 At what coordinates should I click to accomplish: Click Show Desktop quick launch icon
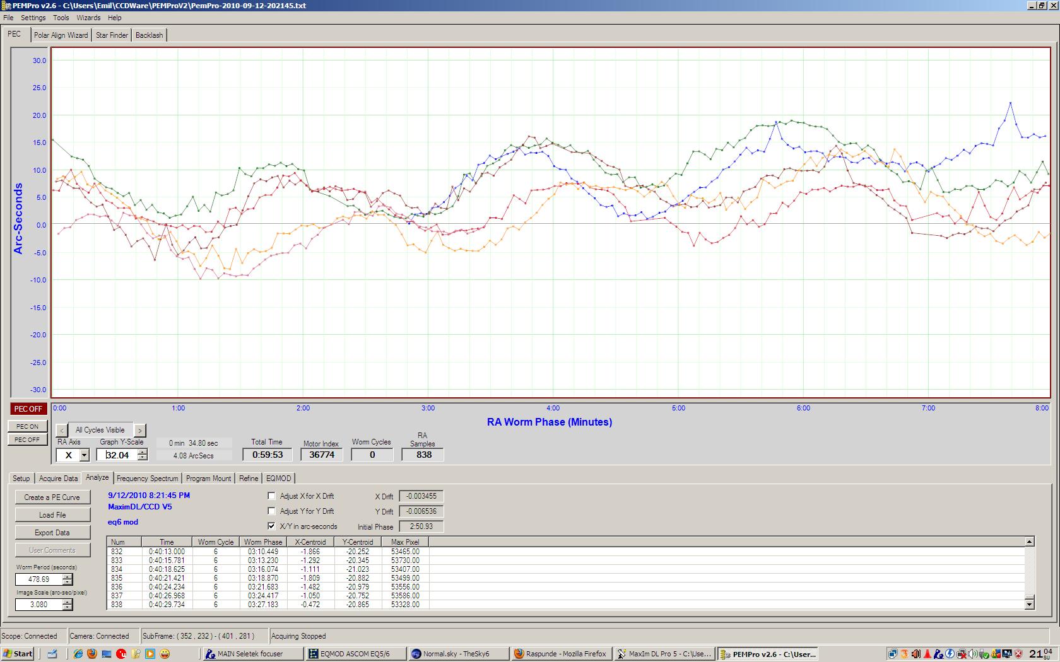tap(107, 654)
